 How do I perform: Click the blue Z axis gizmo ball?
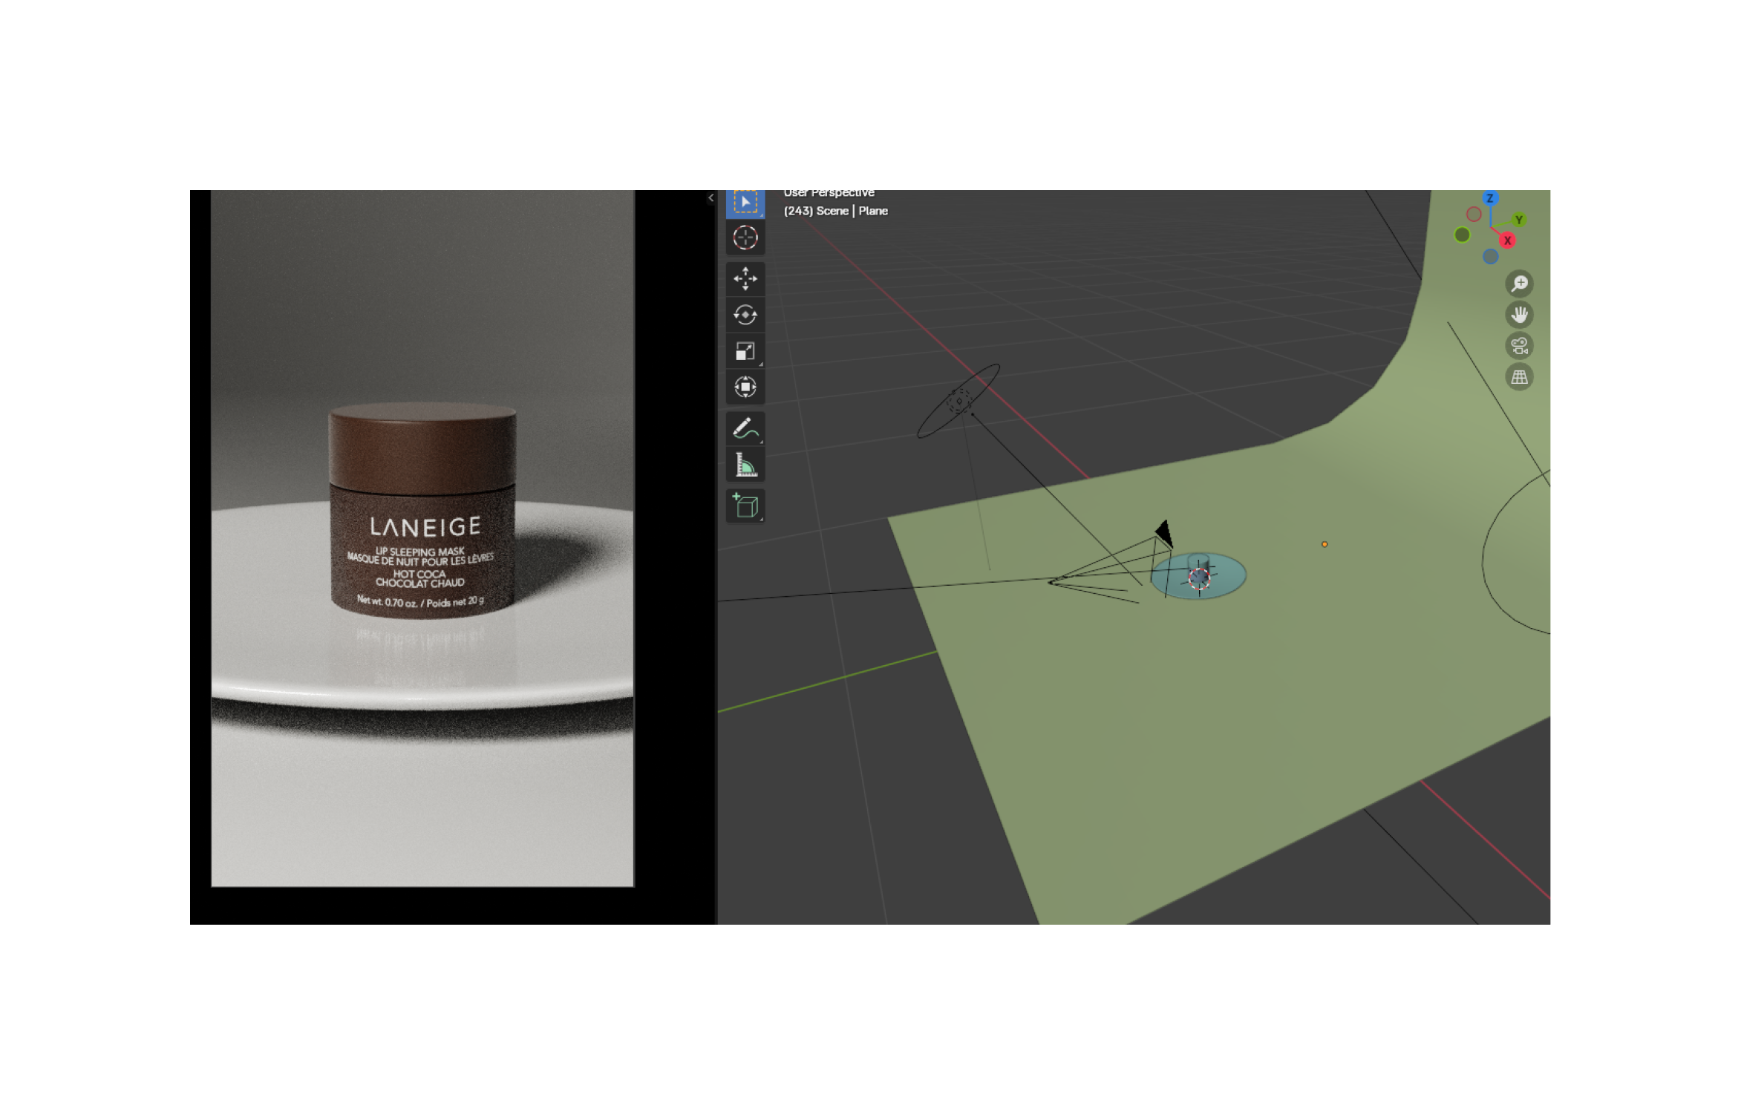pyautogui.click(x=1489, y=198)
